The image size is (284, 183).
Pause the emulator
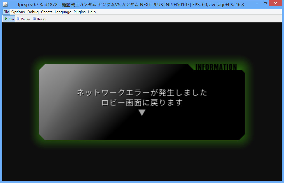(23, 19)
